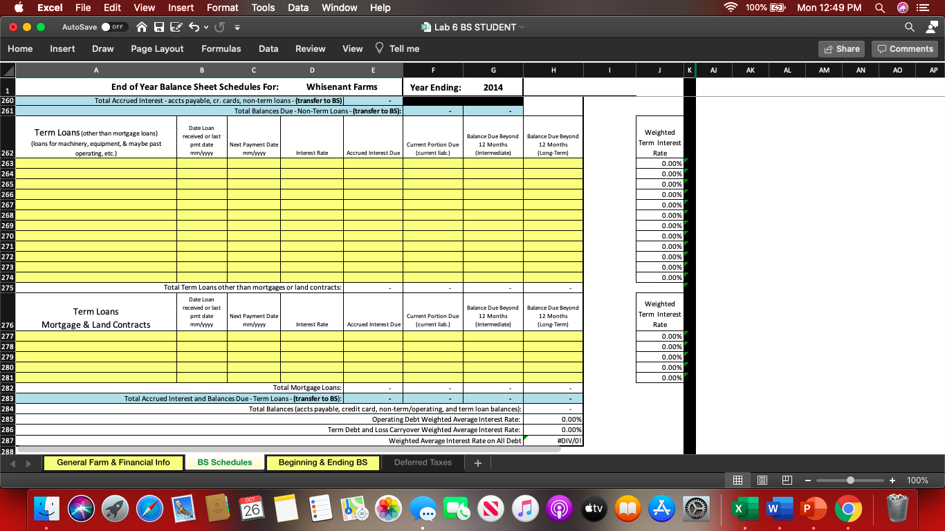Open the Lab 6 BS STUDENT title dropdown

(x=522, y=27)
